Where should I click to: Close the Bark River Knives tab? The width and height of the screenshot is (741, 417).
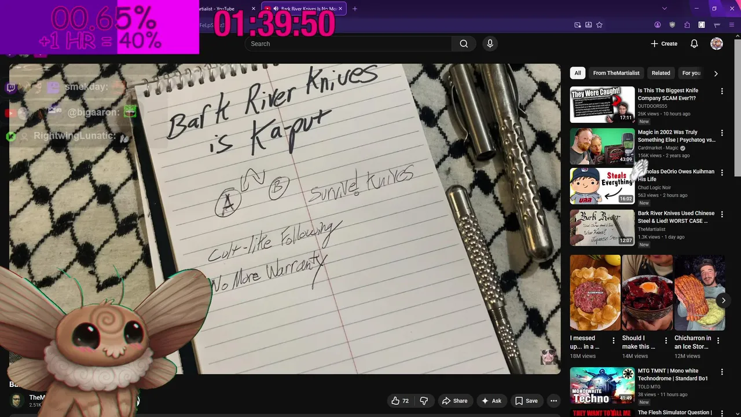(340, 9)
